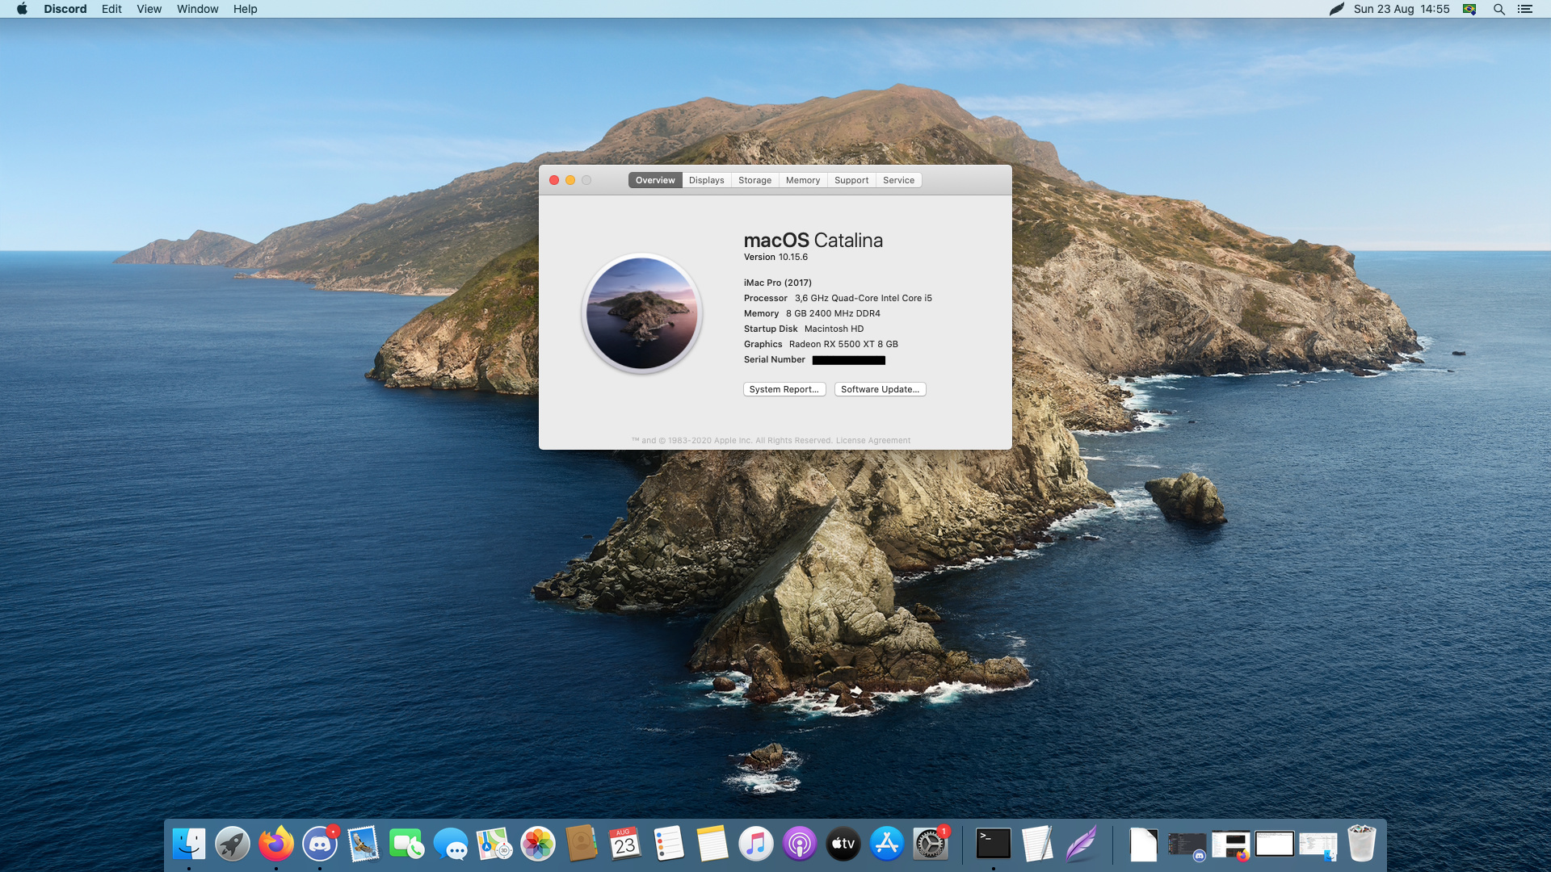This screenshot has height=872, width=1551.
Task: Open the Window menu
Action: tap(197, 9)
